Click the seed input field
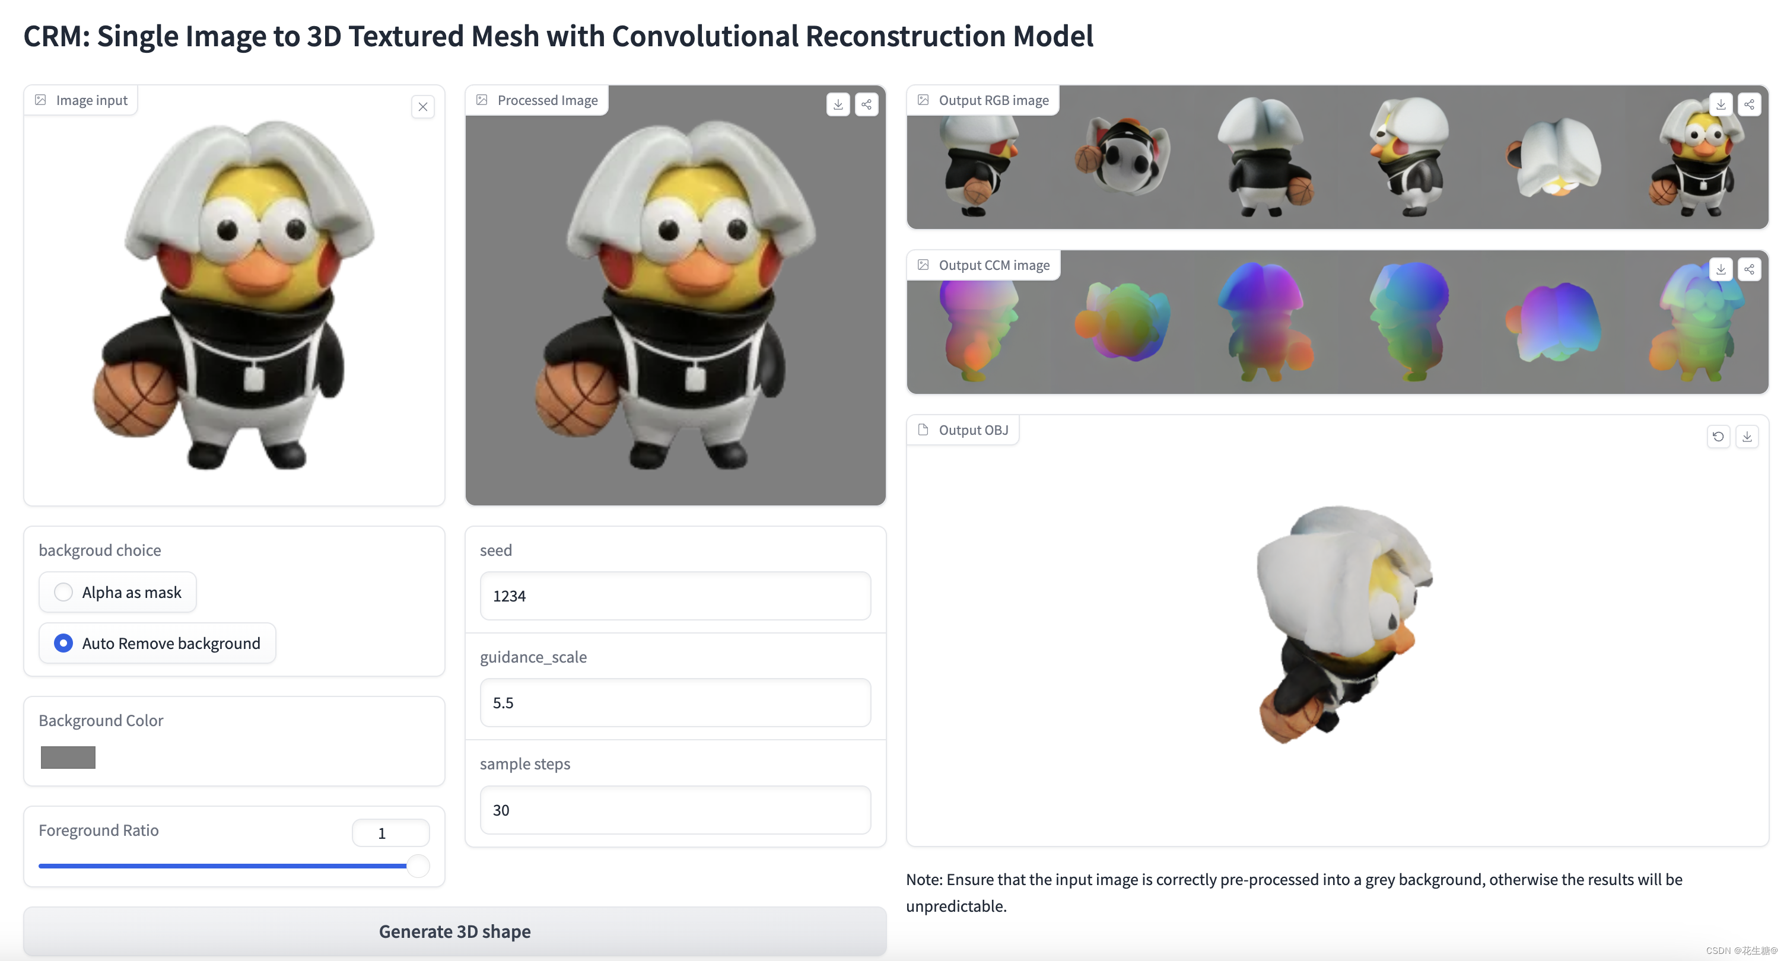The height and width of the screenshot is (961, 1787). [675, 596]
